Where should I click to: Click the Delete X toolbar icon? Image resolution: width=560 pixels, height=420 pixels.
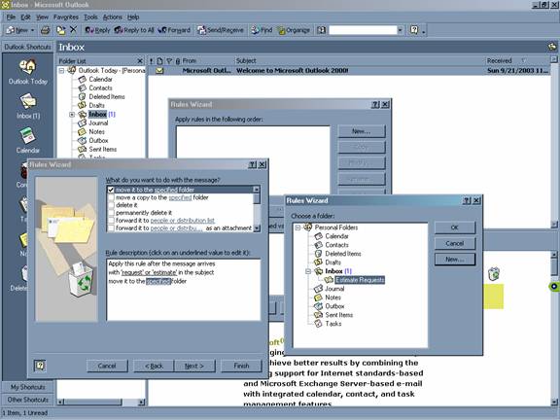(73, 30)
